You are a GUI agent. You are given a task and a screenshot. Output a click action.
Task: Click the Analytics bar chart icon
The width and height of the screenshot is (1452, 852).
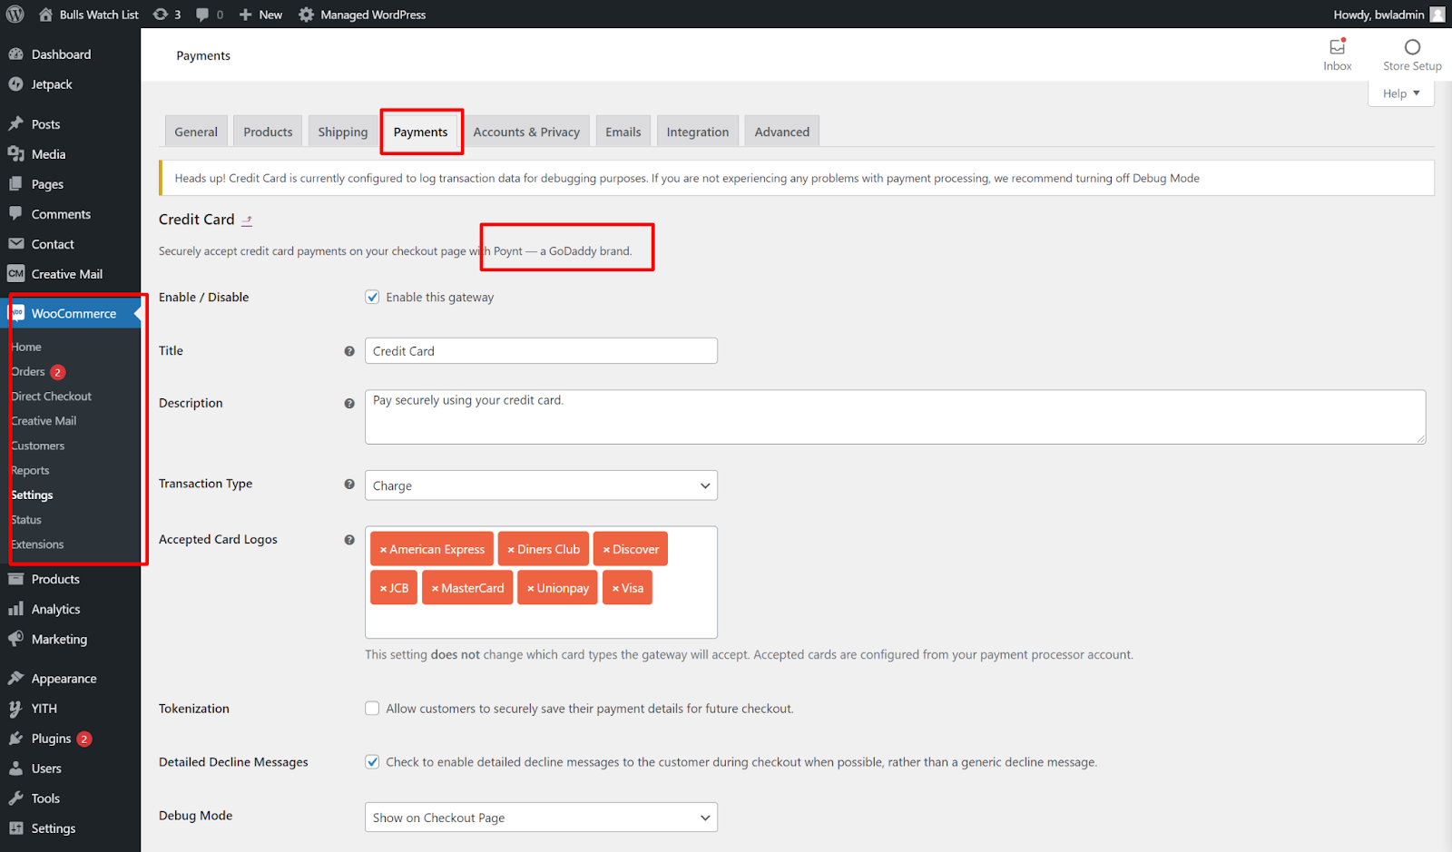pyautogui.click(x=15, y=609)
